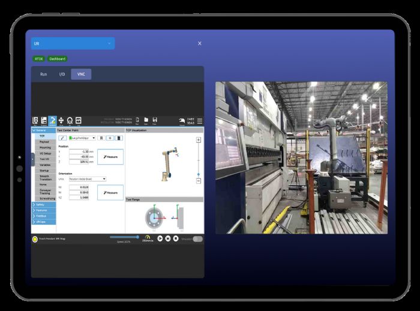
Task: Click the RY orientation input field
Action: [79, 192]
